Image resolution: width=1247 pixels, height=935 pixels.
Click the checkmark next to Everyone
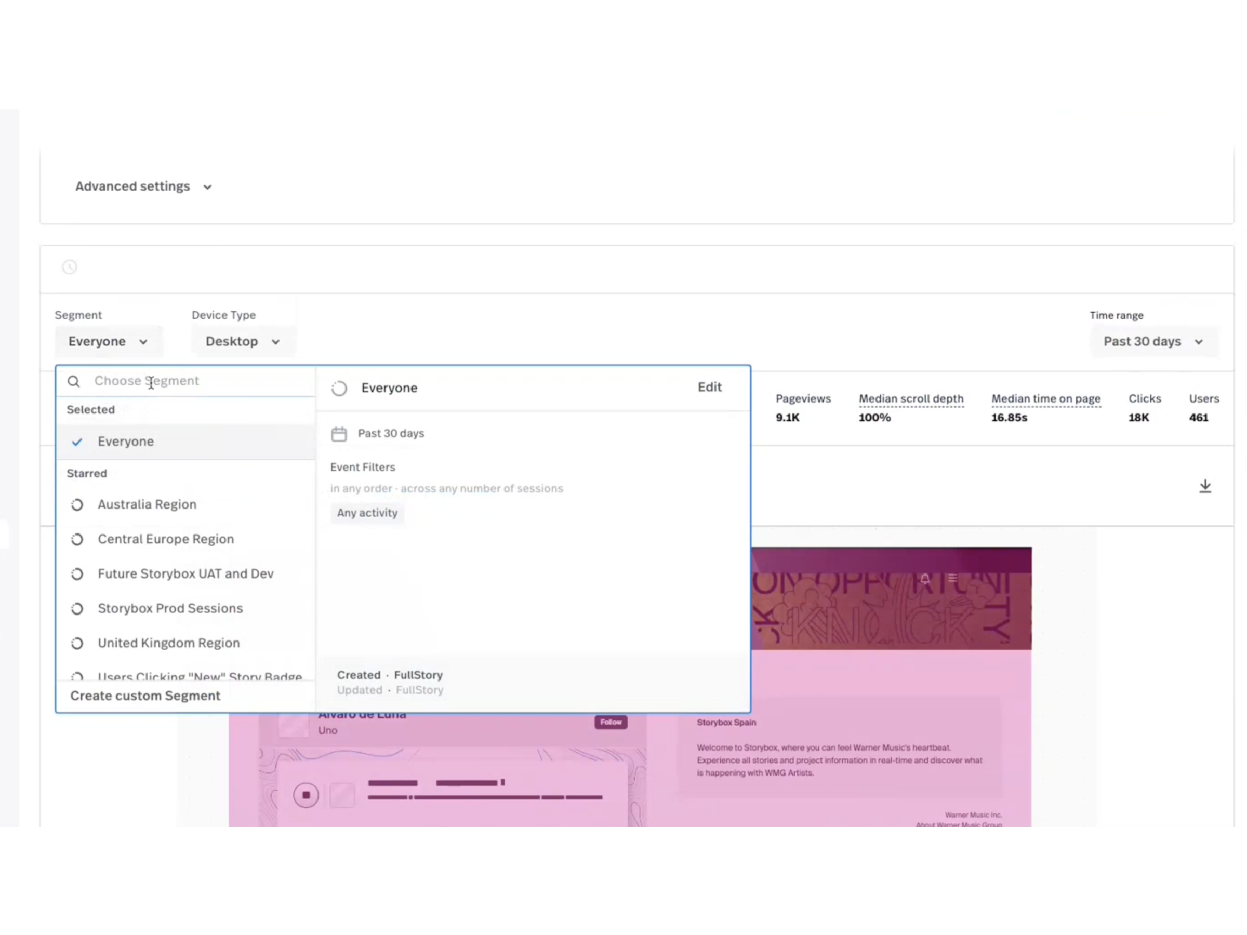[x=77, y=442]
